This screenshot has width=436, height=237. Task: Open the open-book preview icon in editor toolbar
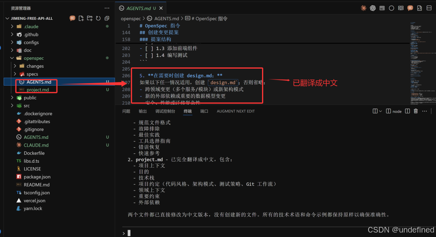click(401, 8)
